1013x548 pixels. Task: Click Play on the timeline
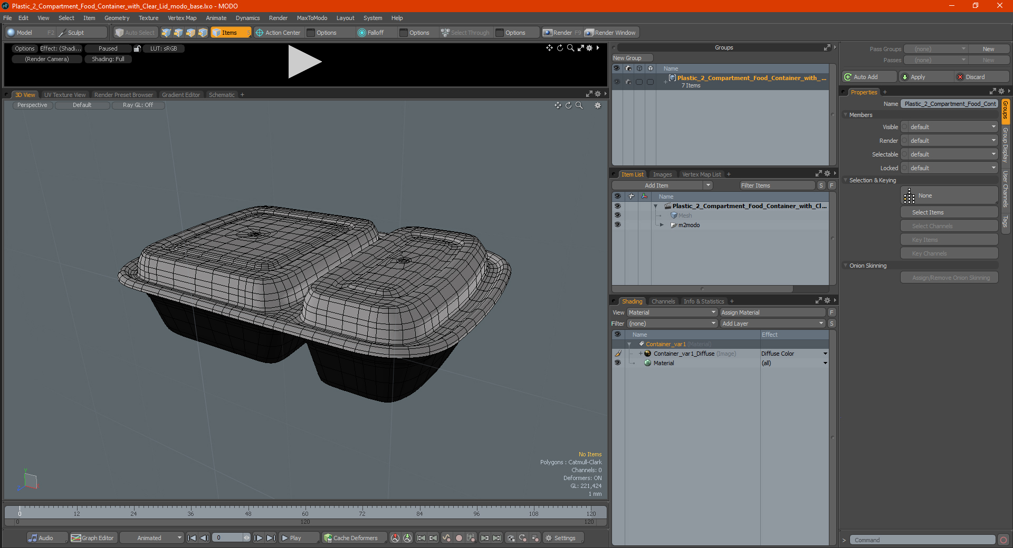tap(299, 538)
